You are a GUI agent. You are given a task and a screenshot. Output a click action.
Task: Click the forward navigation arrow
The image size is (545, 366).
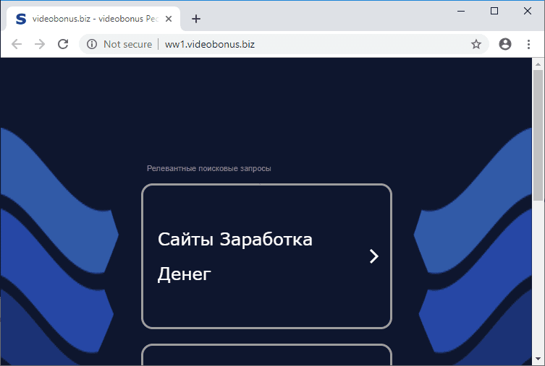(40, 44)
